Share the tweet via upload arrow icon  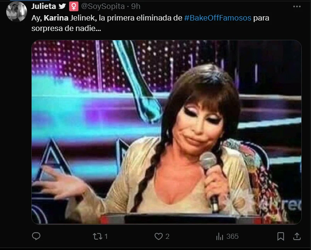point(297,236)
